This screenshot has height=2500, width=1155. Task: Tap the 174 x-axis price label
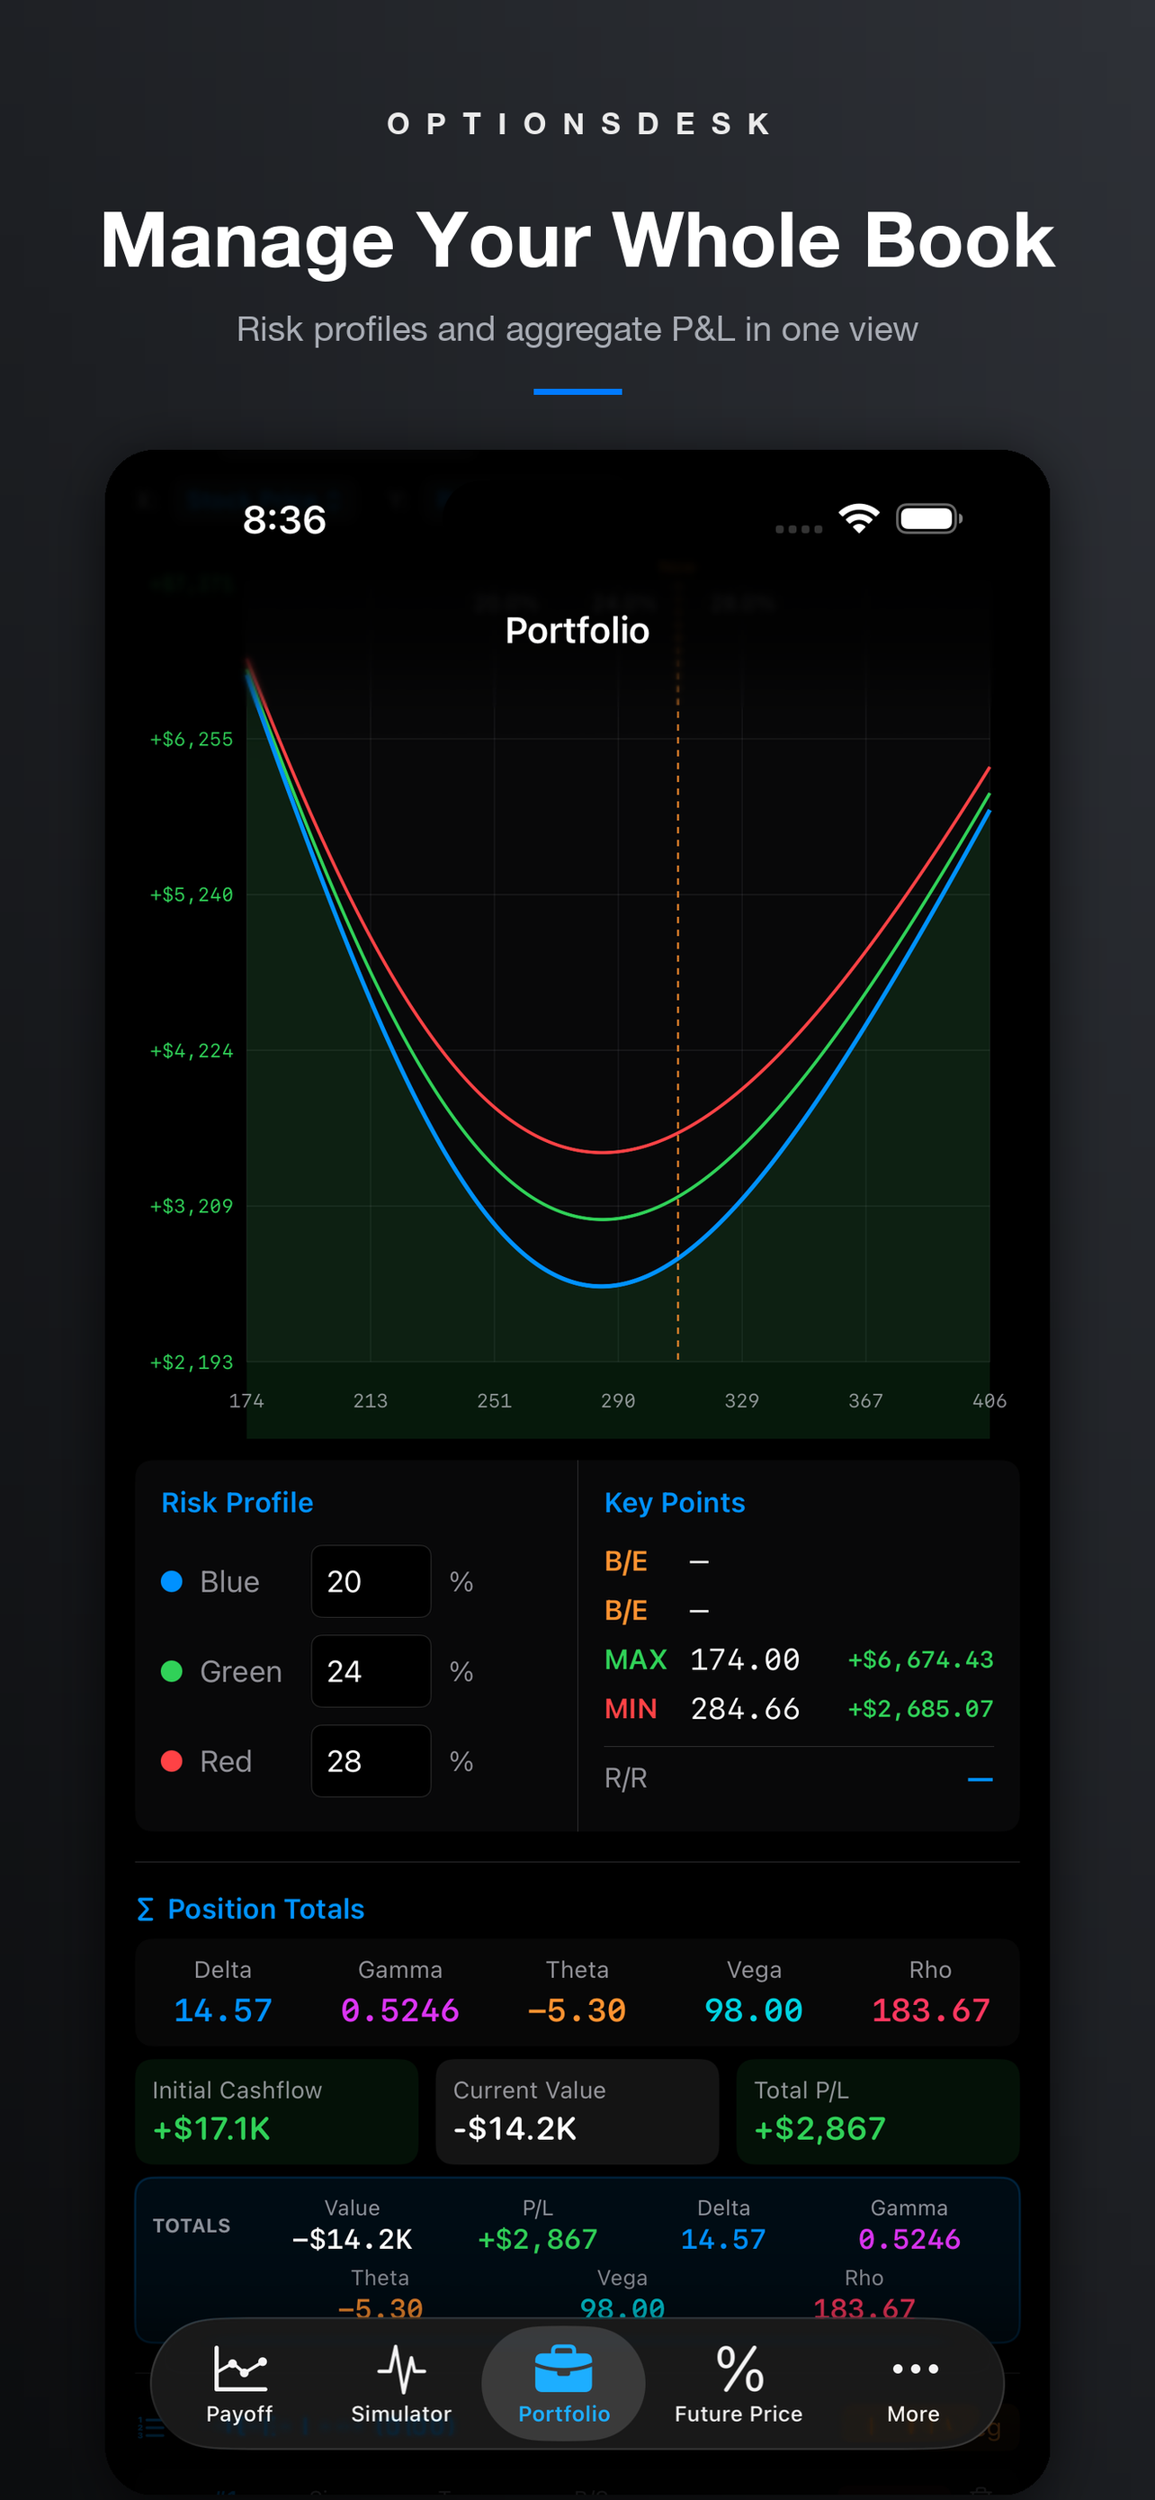pos(246,1400)
